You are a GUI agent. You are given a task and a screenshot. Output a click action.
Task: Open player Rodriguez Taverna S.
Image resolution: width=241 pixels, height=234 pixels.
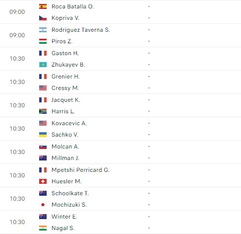click(81, 30)
